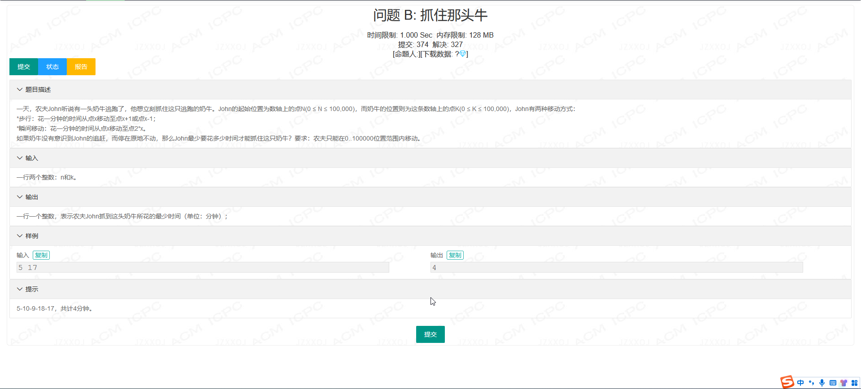Toggle the 中 Chinese/English input mode icon
The height and width of the screenshot is (389, 861).
[x=800, y=383]
